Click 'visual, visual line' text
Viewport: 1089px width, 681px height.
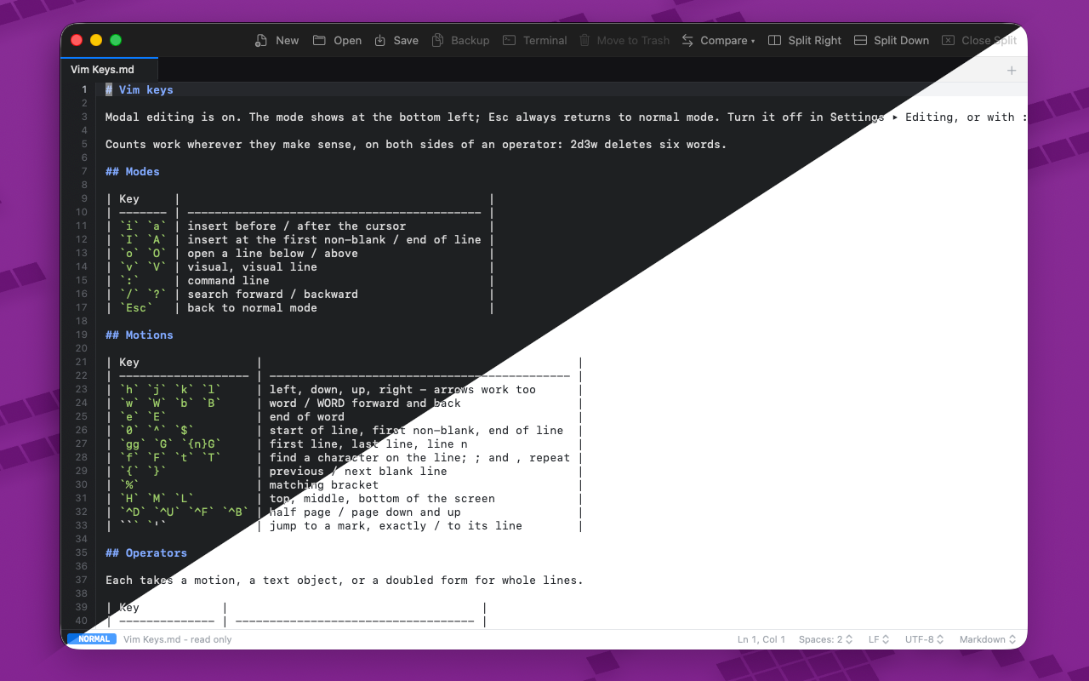coord(253,266)
